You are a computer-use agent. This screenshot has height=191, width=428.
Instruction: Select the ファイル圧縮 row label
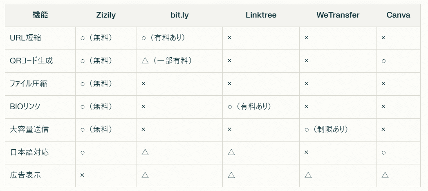coord(29,83)
